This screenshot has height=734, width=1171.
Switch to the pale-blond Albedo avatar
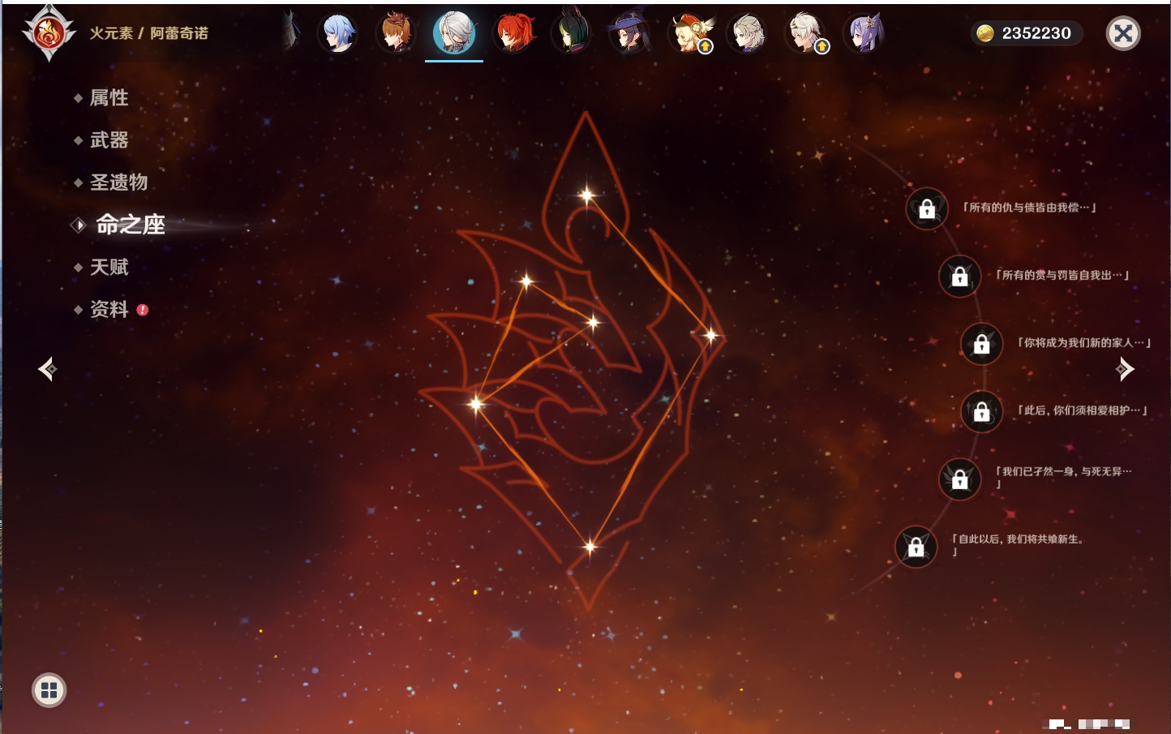[x=747, y=33]
